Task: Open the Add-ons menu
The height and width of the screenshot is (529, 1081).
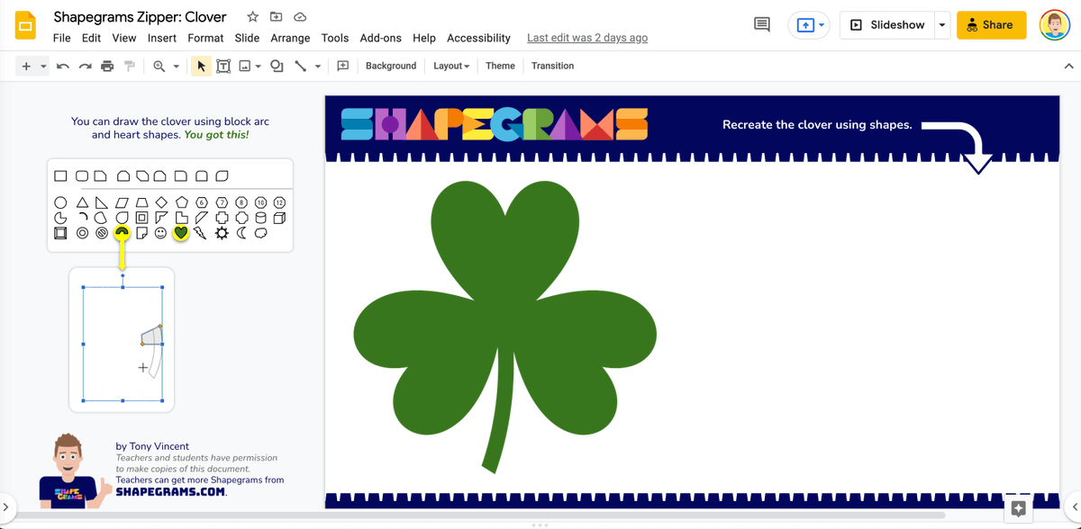Action: pos(380,38)
